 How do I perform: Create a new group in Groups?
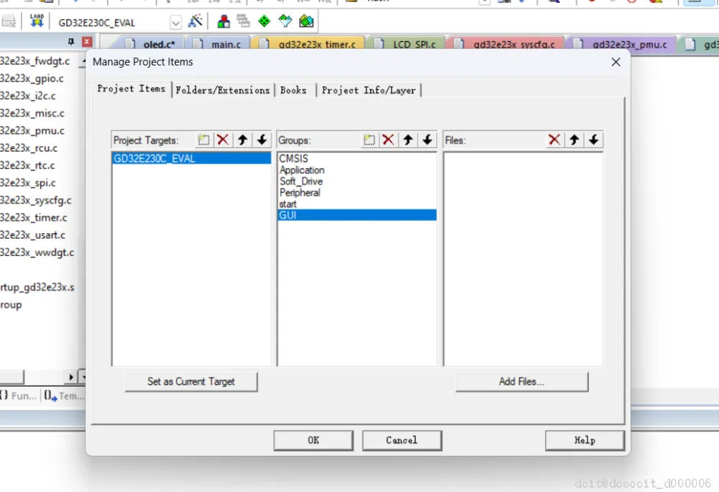[369, 140]
